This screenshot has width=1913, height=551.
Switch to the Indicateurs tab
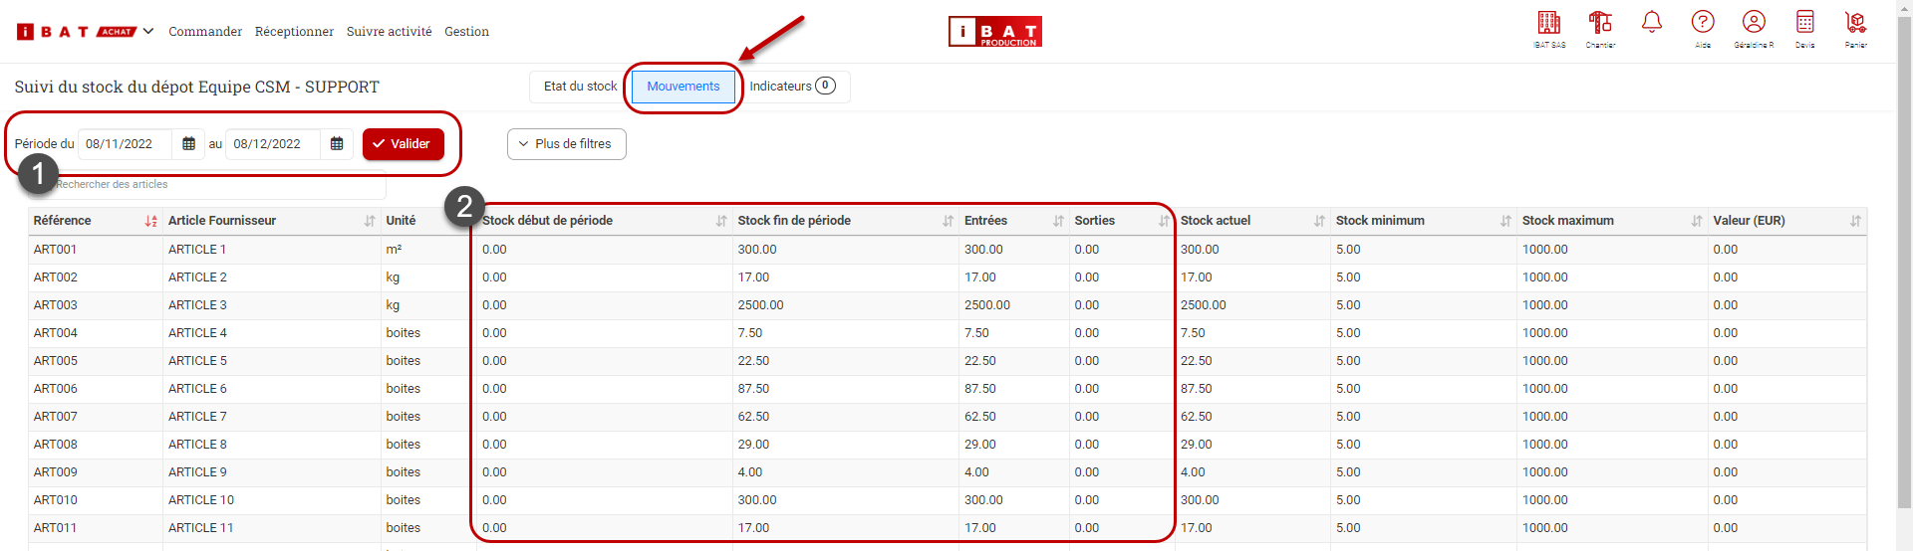point(792,87)
